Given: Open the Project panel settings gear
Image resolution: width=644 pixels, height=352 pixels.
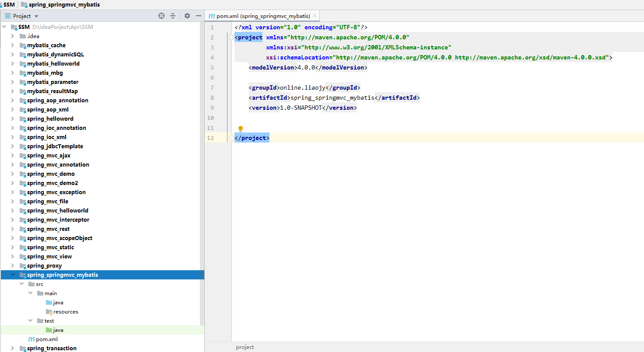Looking at the screenshot, I should click(x=187, y=16).
